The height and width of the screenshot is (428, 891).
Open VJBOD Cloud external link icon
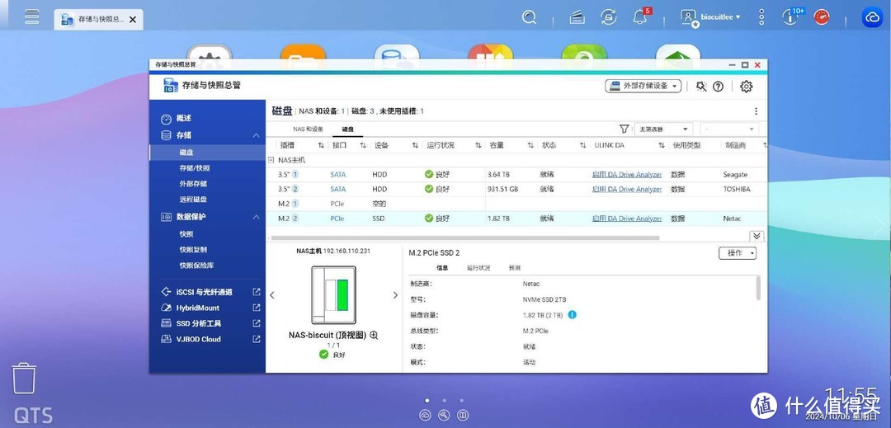(x=257, y=339)
